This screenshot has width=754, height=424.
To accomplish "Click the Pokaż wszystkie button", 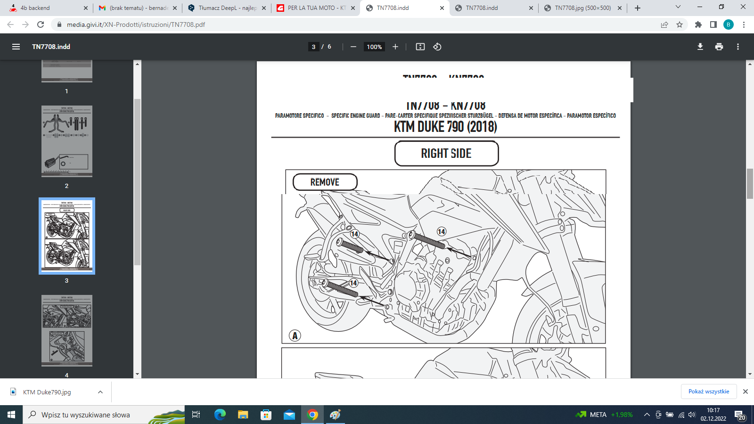I will [709, 391].
